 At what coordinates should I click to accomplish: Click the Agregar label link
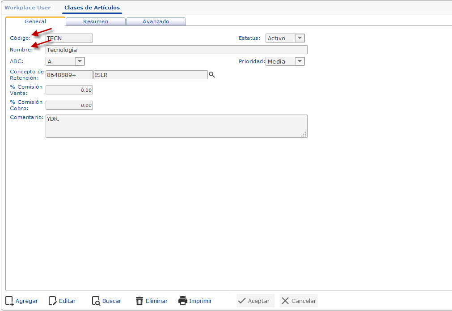27,301
